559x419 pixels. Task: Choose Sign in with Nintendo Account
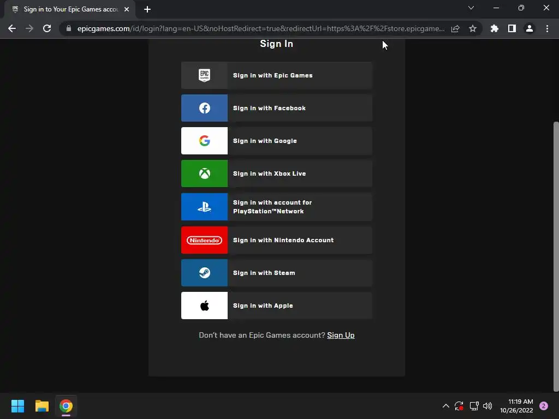(277, 240)
